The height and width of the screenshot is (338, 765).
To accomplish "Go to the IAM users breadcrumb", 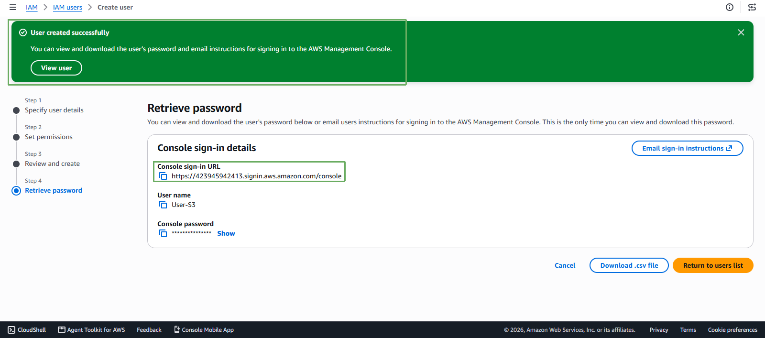I will [67, 7].
